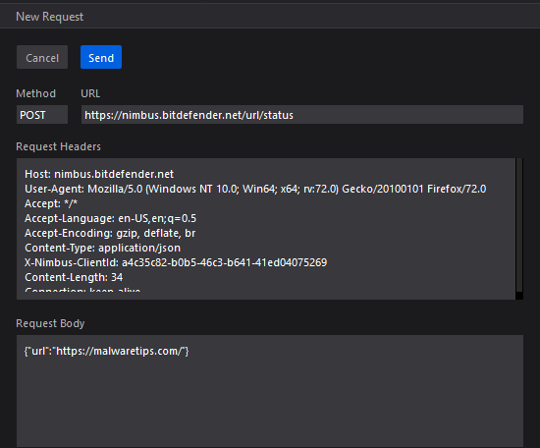Click the X-Nimbus-ClientId header line

(x=176, y=262)
